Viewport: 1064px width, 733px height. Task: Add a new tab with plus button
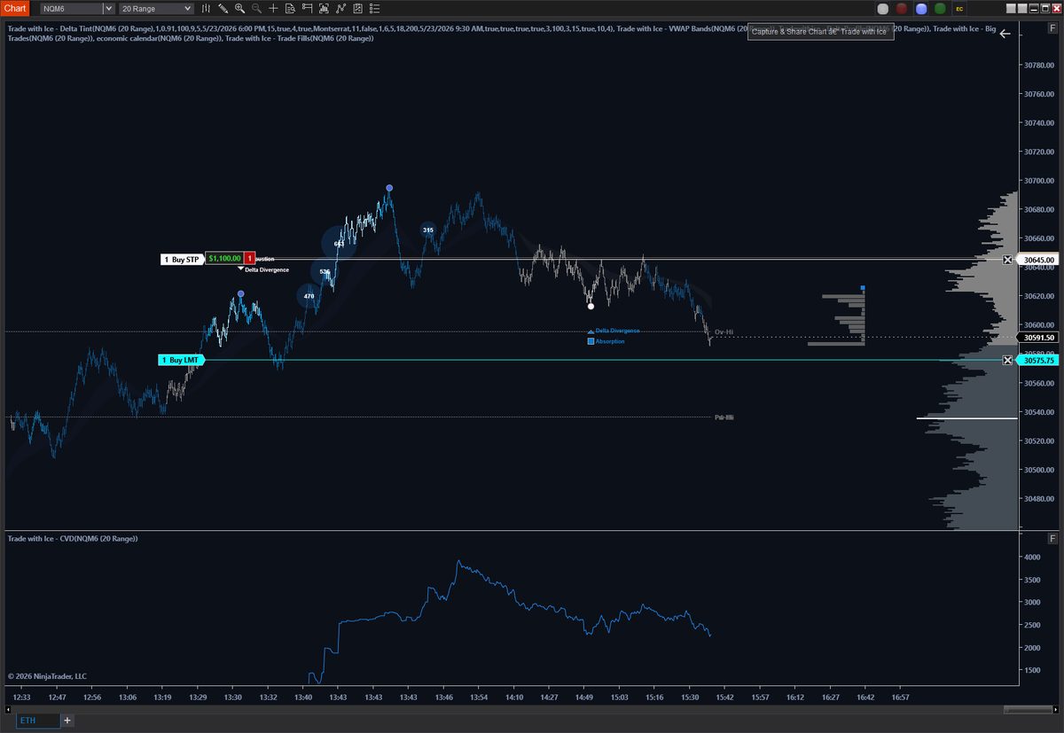tap(67, 721)
